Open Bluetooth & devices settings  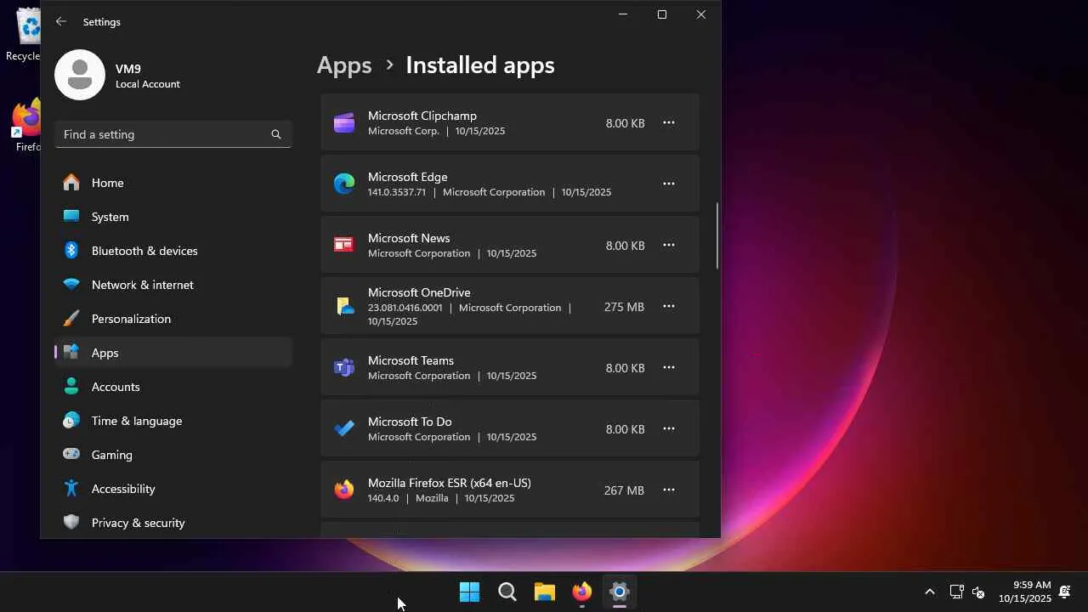173,251
